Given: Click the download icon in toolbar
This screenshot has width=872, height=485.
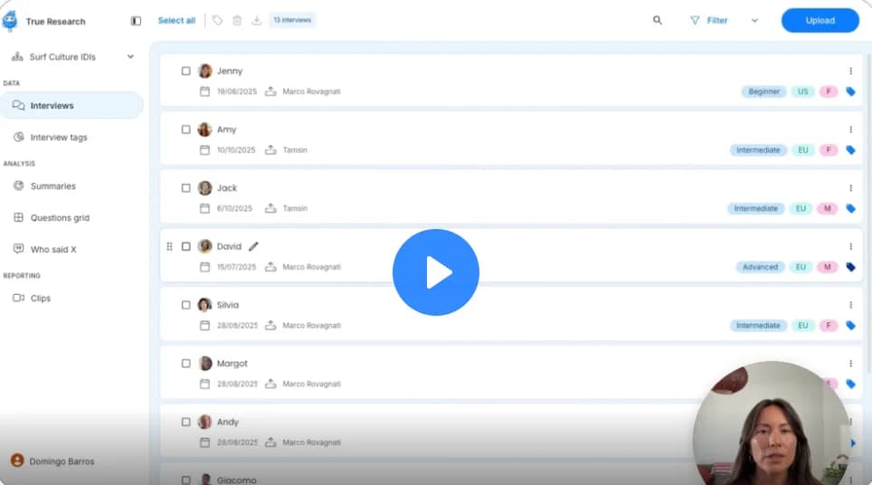Looking at the screenshot, I should point(256,21).
